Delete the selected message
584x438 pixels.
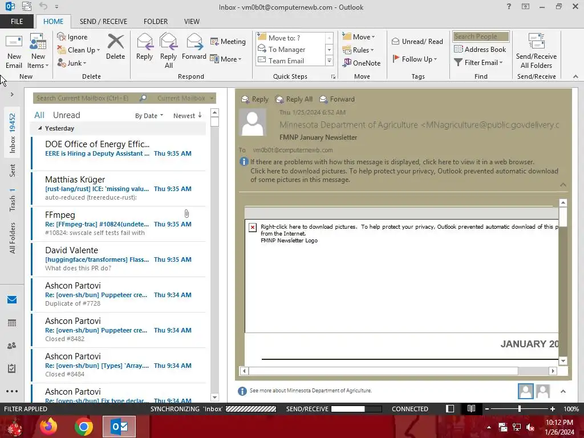pyautogui.click(x=115, y=47)
